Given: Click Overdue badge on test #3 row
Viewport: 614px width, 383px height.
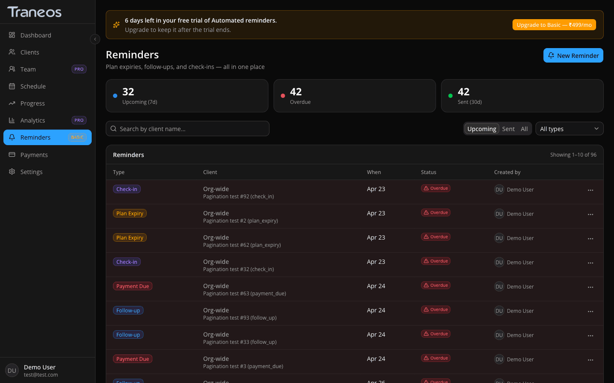Looking at the screenshot, I should tap(436, 358).
